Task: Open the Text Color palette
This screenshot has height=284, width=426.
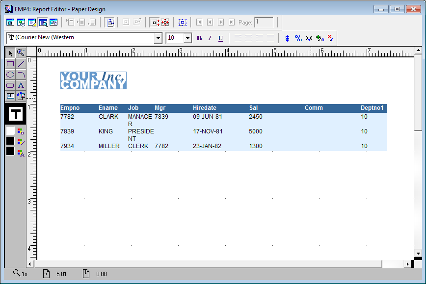Action: point(21,153)
